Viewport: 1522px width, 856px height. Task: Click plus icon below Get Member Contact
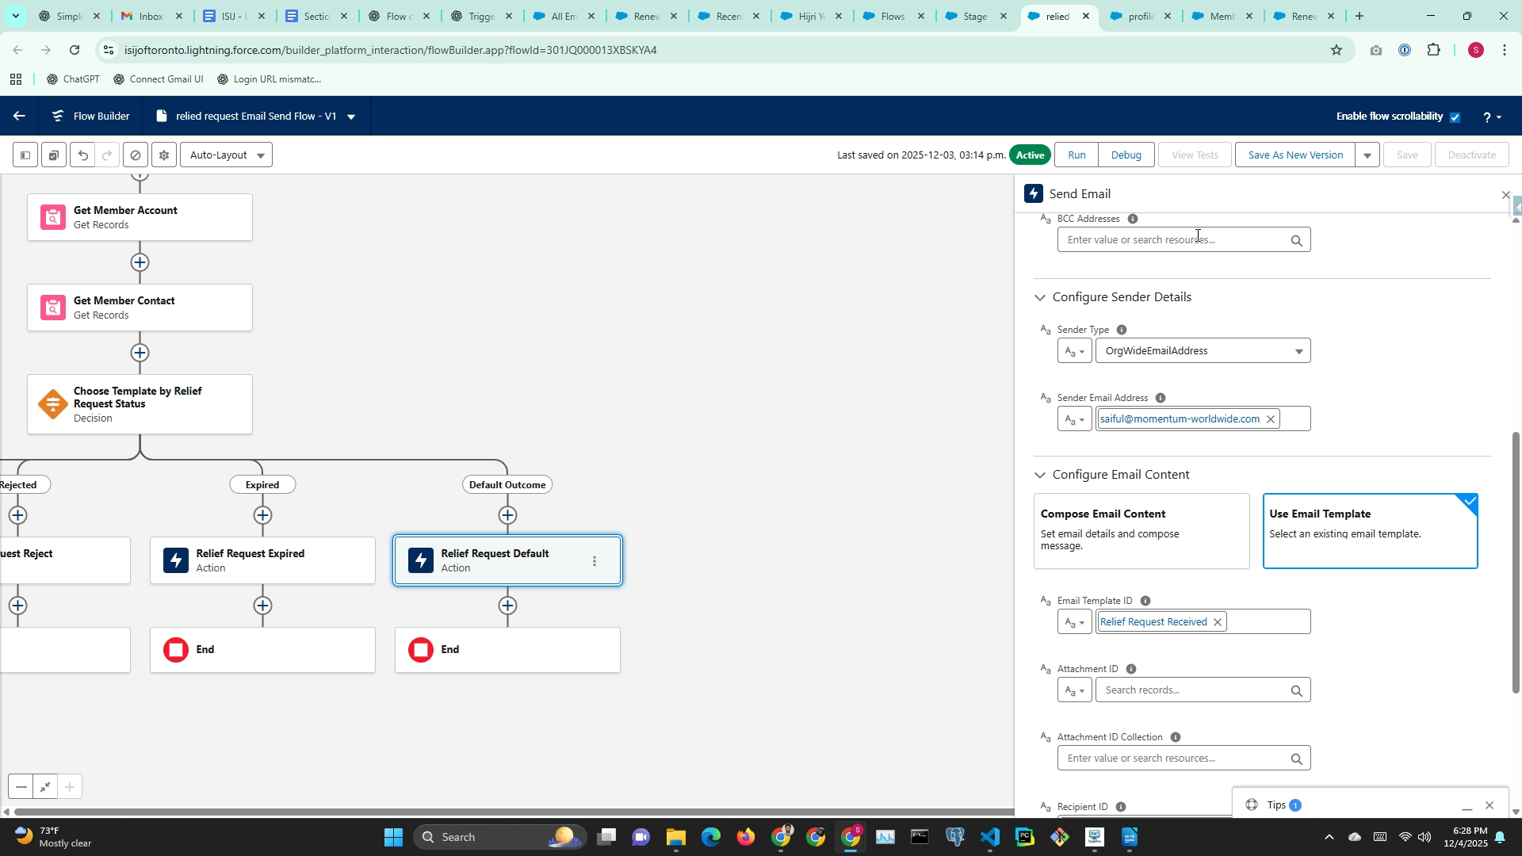coord(140,353)
